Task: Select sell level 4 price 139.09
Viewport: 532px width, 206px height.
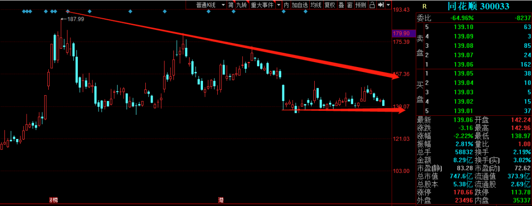Action: pos(464,36)
